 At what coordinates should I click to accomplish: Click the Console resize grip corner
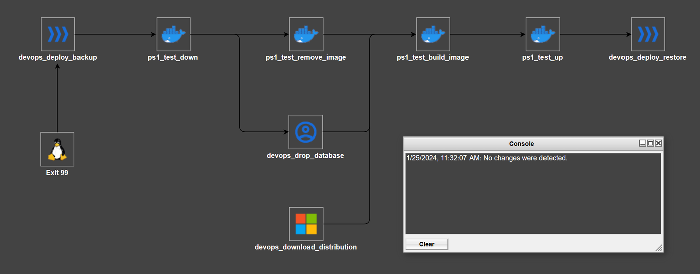pos(659,248)
